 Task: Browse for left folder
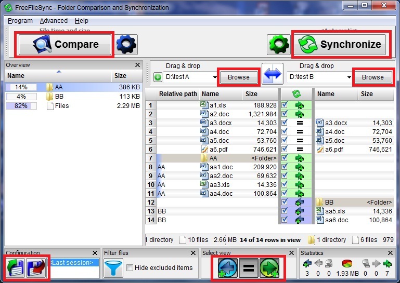(x=239, y=77)
